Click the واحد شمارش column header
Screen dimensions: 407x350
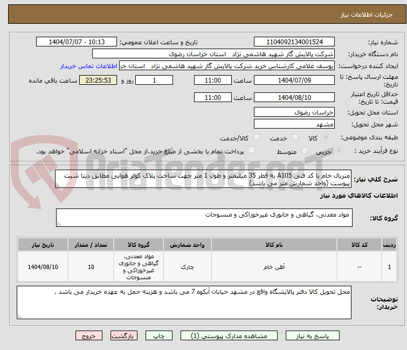(187, 245)
